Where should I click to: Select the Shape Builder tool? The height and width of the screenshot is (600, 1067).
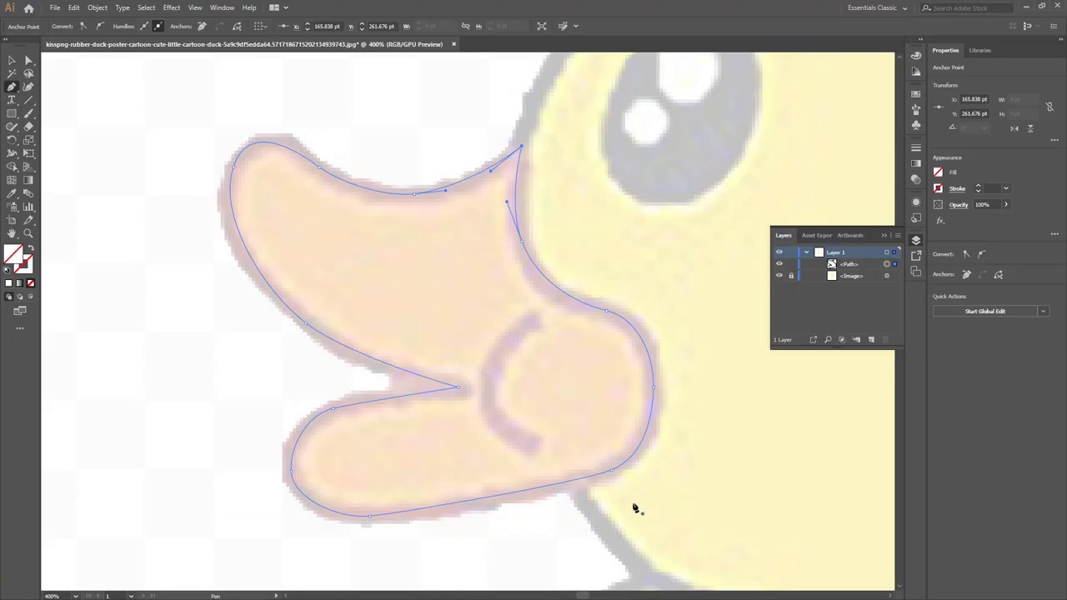tap(12, 167)
